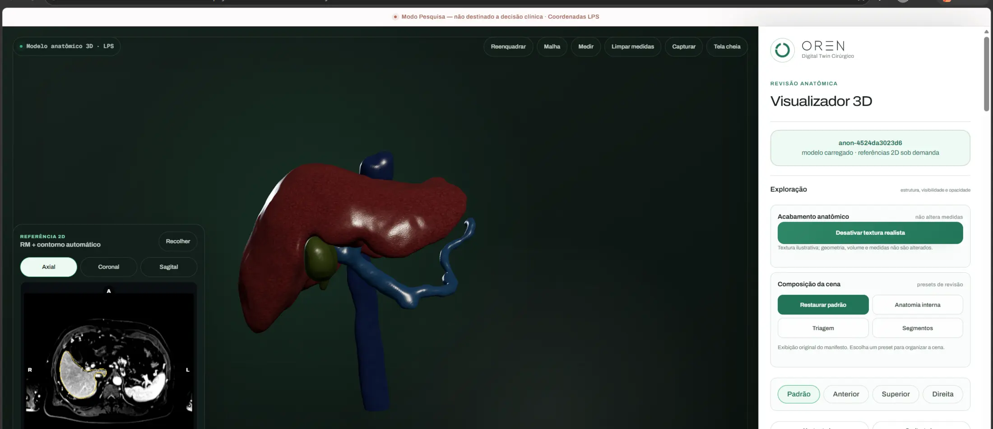Click the Modelo anatômico 3D · LPS badge
This screenshot has width=993, height=429.
[67, 46]
